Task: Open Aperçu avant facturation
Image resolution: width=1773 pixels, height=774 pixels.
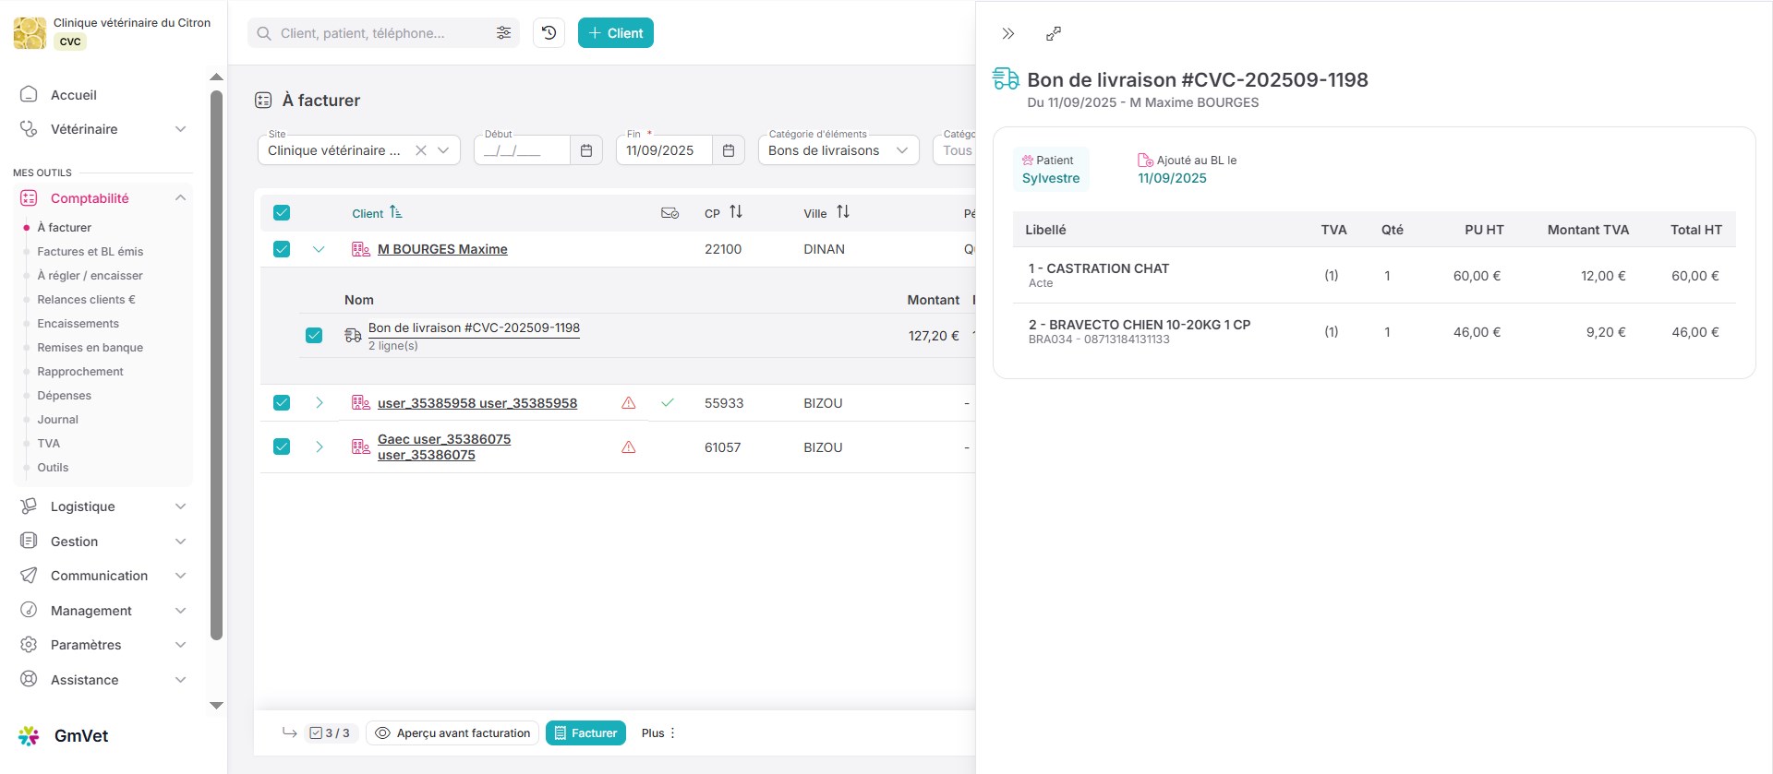Action: pos(452,733)
